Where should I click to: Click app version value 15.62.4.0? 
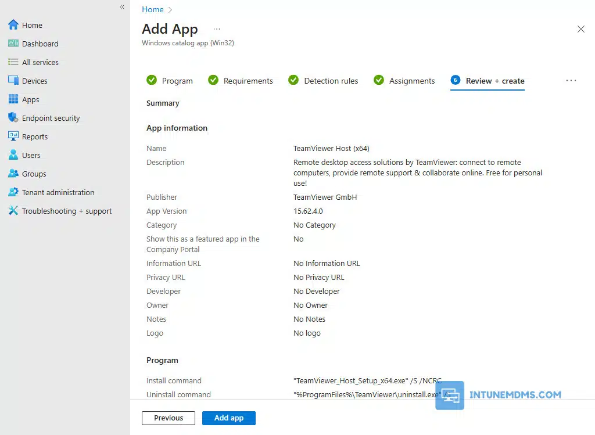308,211
